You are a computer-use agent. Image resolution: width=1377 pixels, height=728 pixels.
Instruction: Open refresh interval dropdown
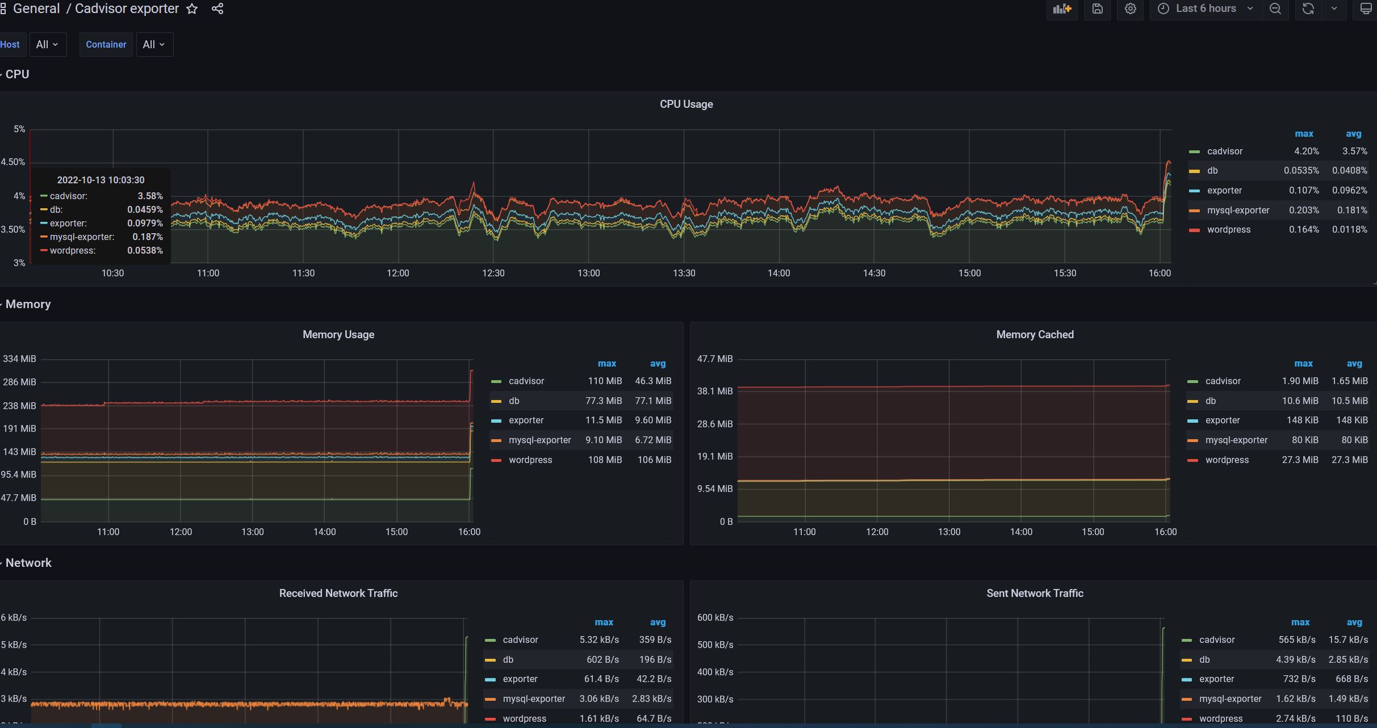tap(1334, 9)
